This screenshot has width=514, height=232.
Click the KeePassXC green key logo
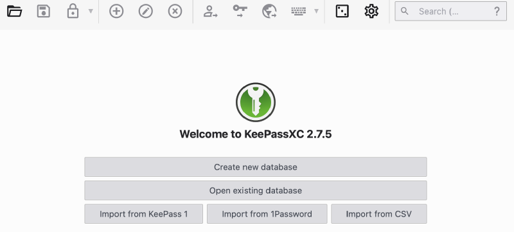pos(256,102)
